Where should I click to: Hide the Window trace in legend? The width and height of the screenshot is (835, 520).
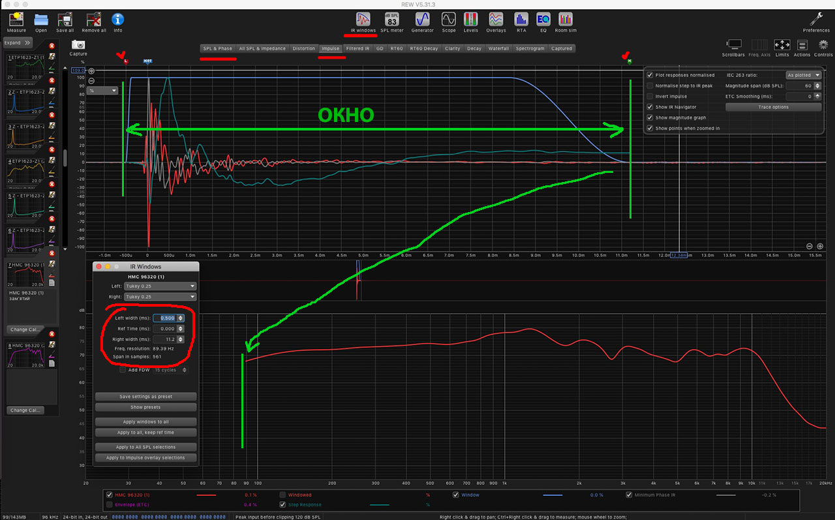pos(456,495)
